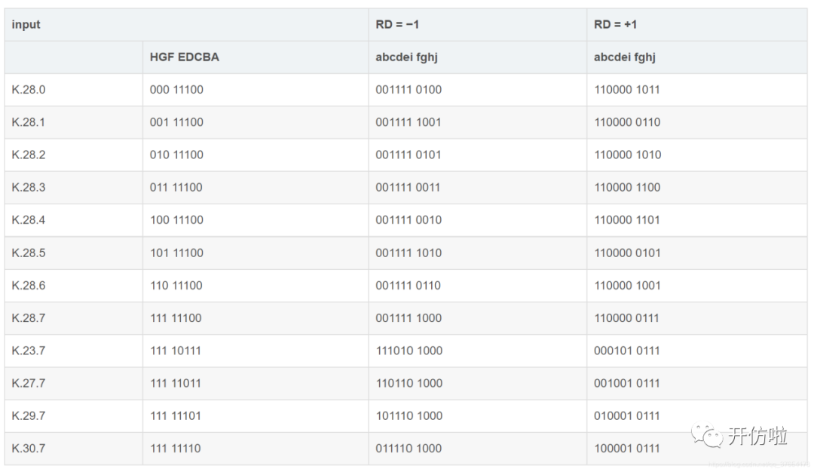Screen dimensions: 814x472
Task: Select the code '001001 0111' cell
Action: click(627, 383)
